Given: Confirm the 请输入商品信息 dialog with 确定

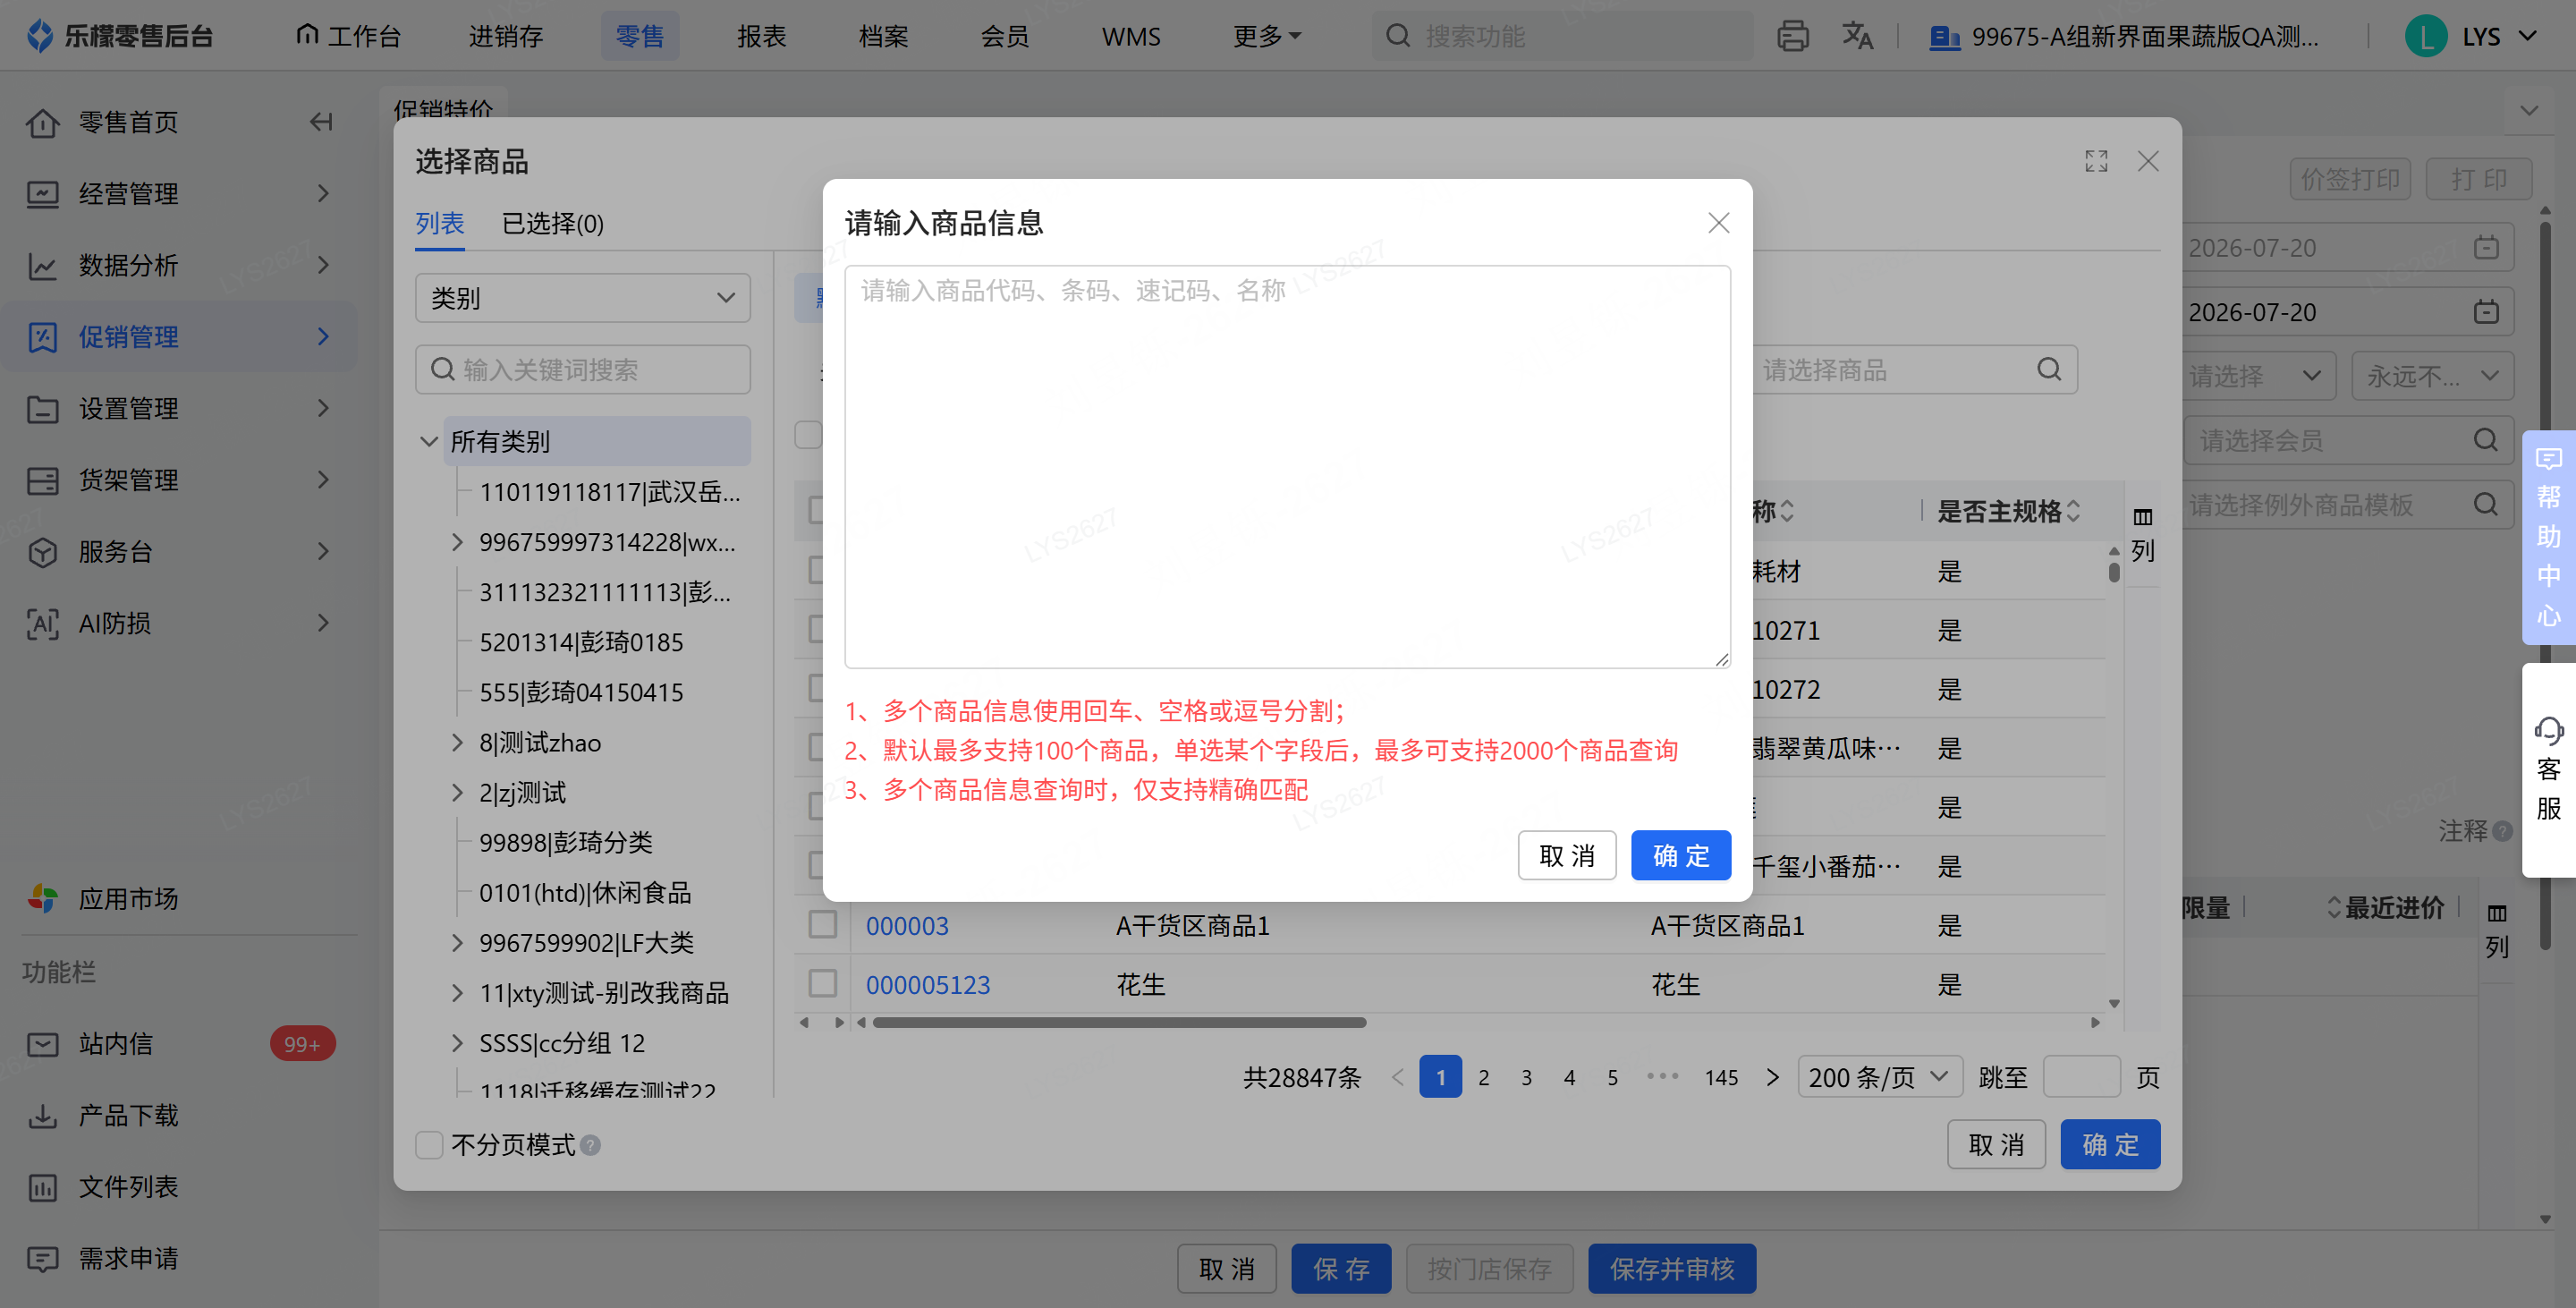Looking at the screenshot, I should (1681, 855).
